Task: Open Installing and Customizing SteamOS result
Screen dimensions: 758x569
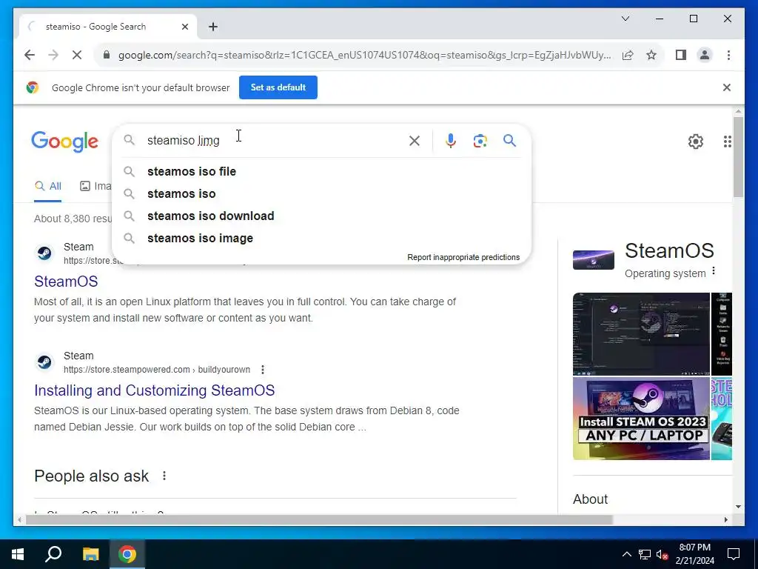Action: pyautogui.click(x=154, y=390)
